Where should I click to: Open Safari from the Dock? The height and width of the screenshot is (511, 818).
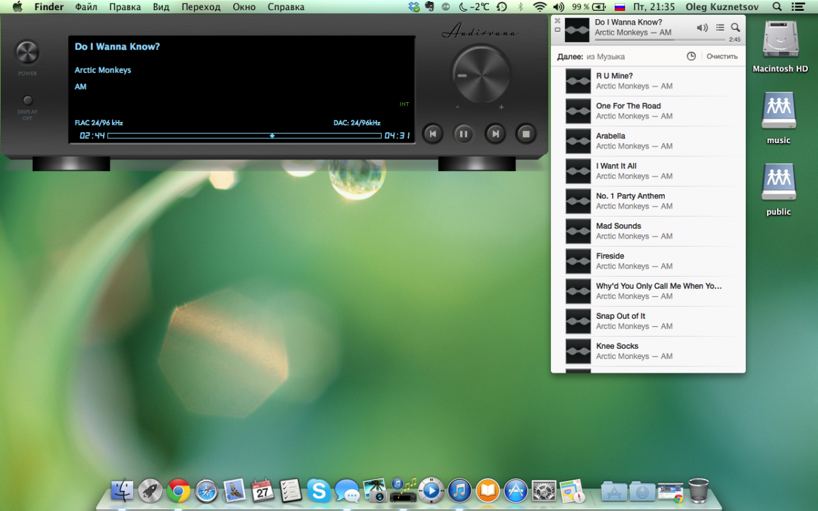tap(207, 490)
